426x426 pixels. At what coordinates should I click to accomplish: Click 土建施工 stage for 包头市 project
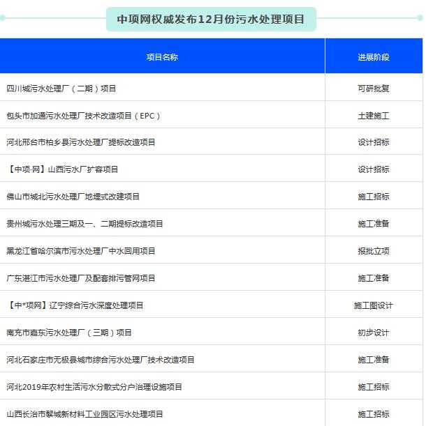point(374,116)
